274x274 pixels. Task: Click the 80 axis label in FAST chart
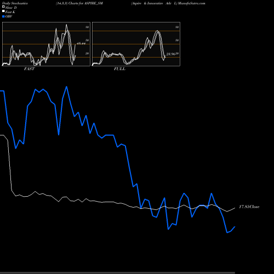click(x=87, y=27)
